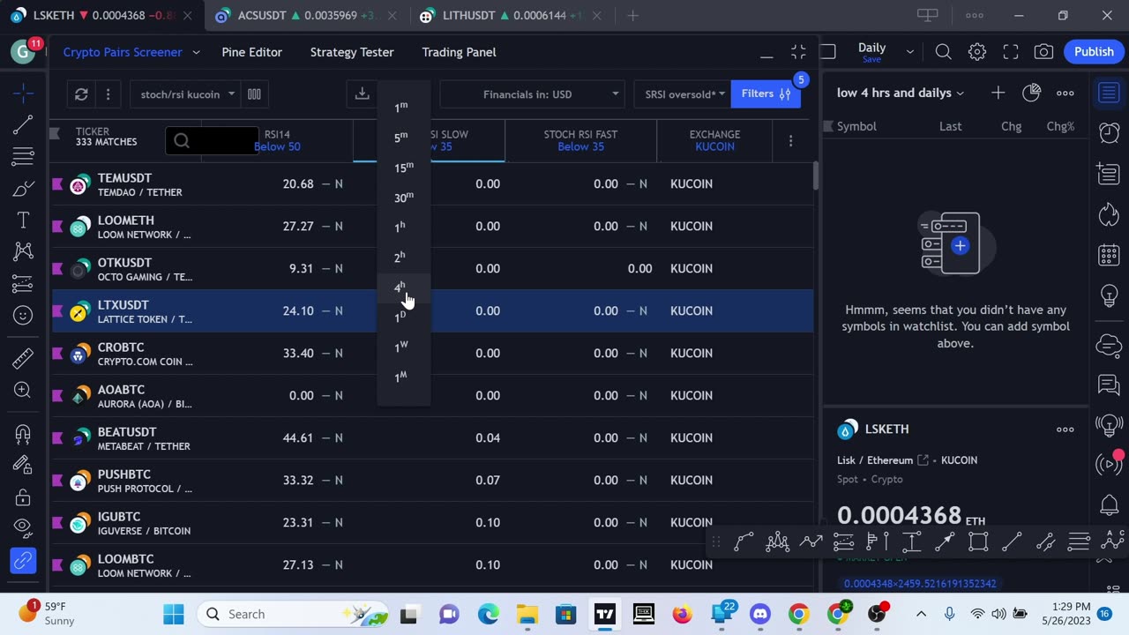Viewport: 1129px width, 635px height.
Task: Select the OTKUSDT ticker row
Action: point(432,268)
